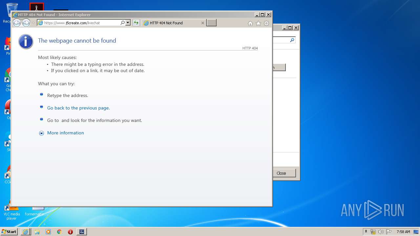The height and width of the screenshot is (236, 420).
Task: Click the Internet Explorer window title bar icon
Action: point(15,15)
